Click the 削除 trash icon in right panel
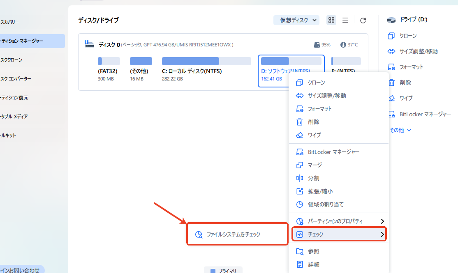458x273 pixels. pos(391,83)
